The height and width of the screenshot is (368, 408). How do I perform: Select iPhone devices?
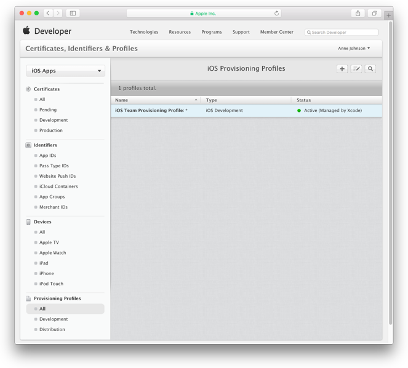[x=47, y=273]
